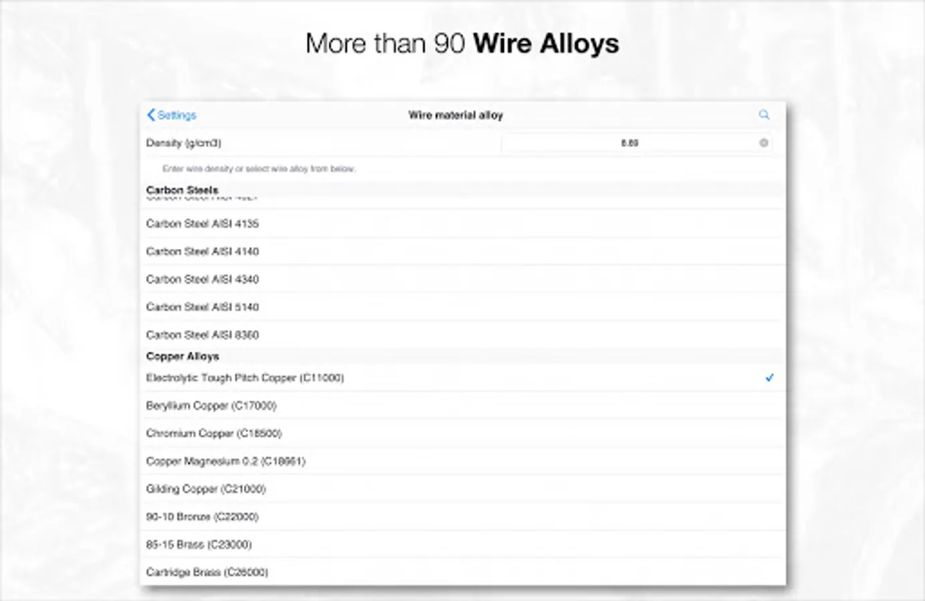The width and height of the screenshot is (925, 601).
Task: Open search using the magnifier icon
Action: point(764,115)
